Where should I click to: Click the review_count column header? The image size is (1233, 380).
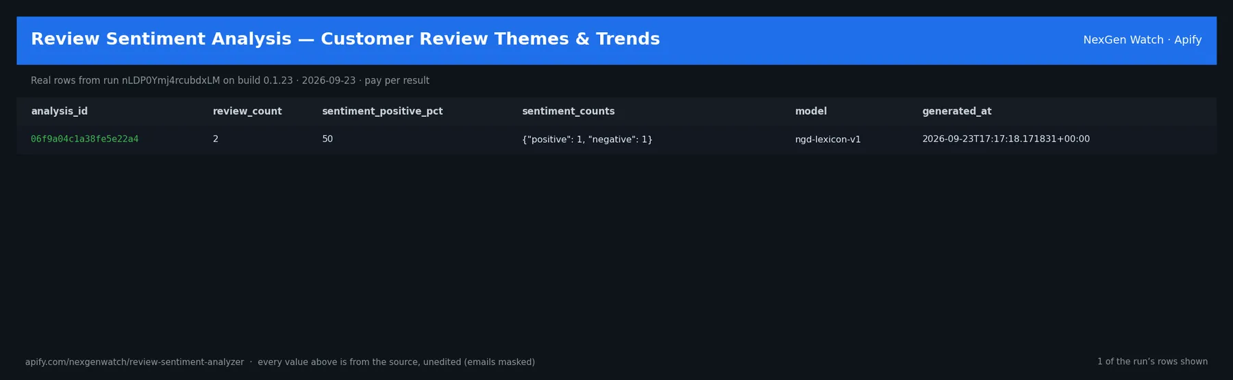pyautogui.click(x=247, y=111)
